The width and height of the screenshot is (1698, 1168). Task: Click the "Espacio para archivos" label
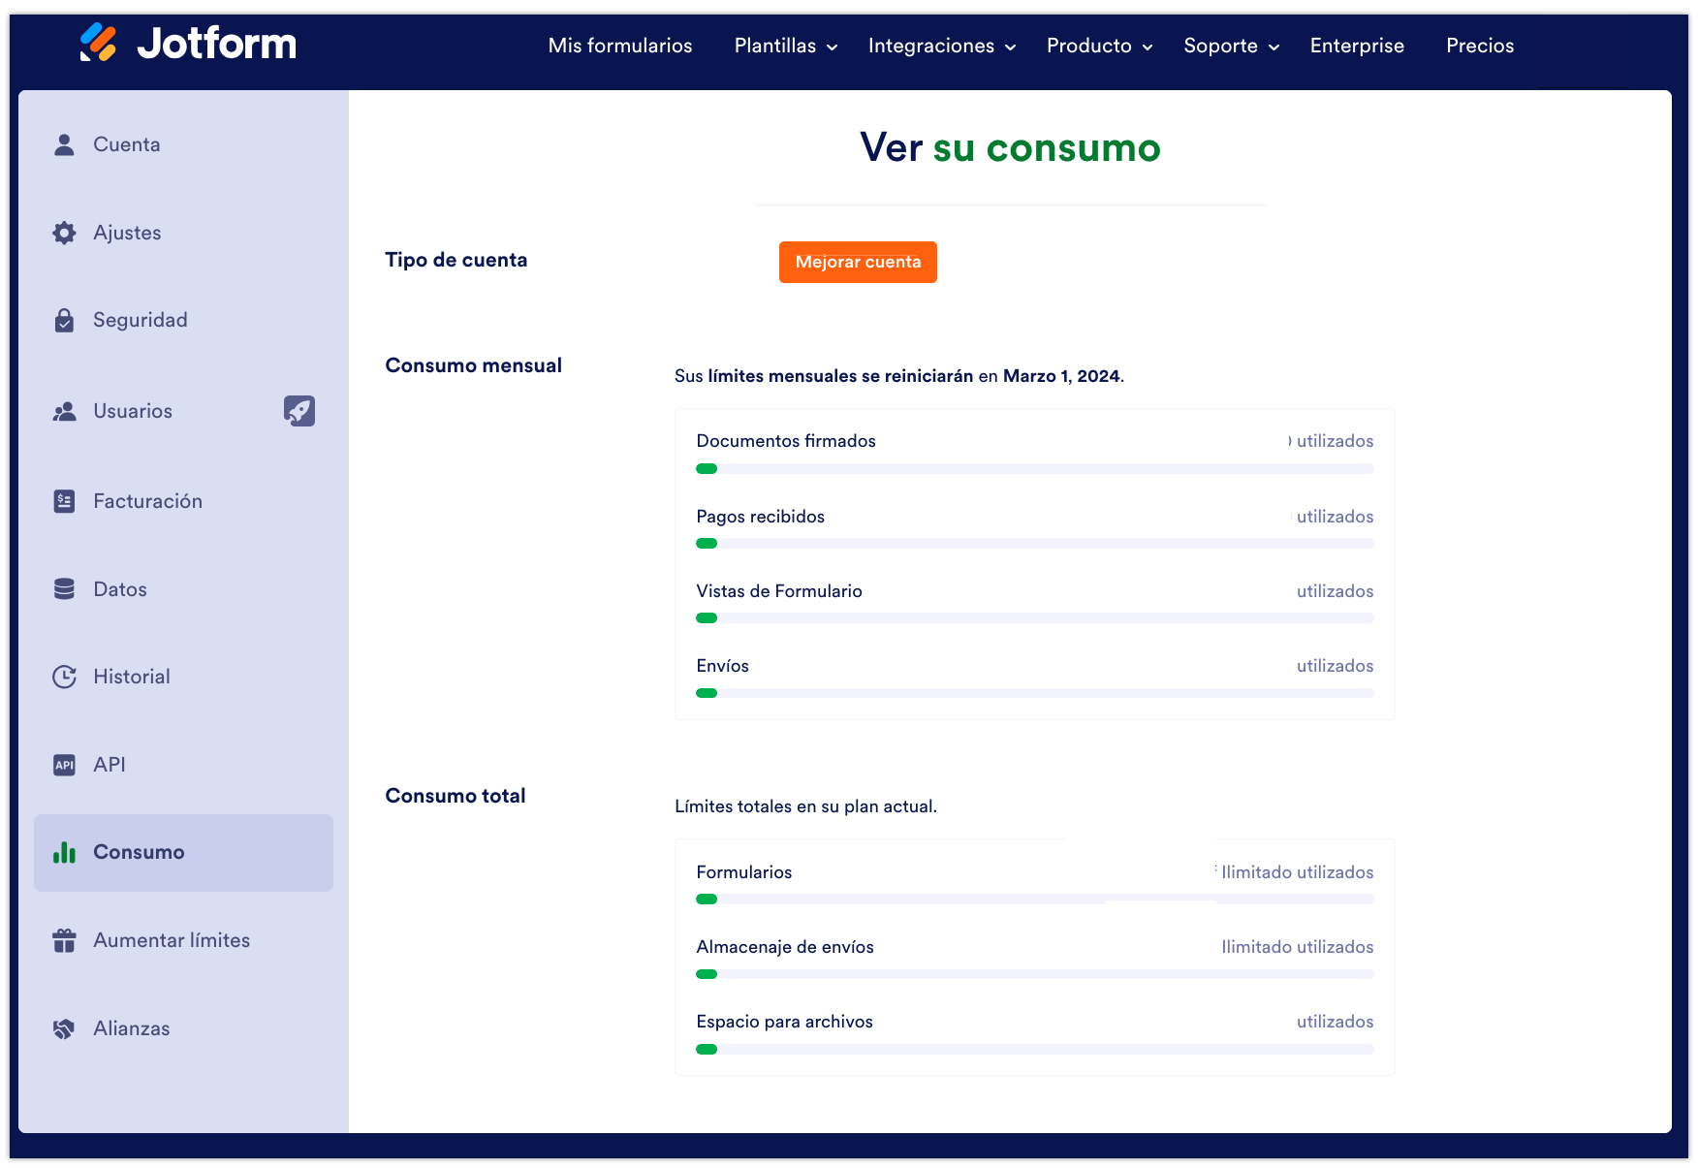(x=785, y=1022)
